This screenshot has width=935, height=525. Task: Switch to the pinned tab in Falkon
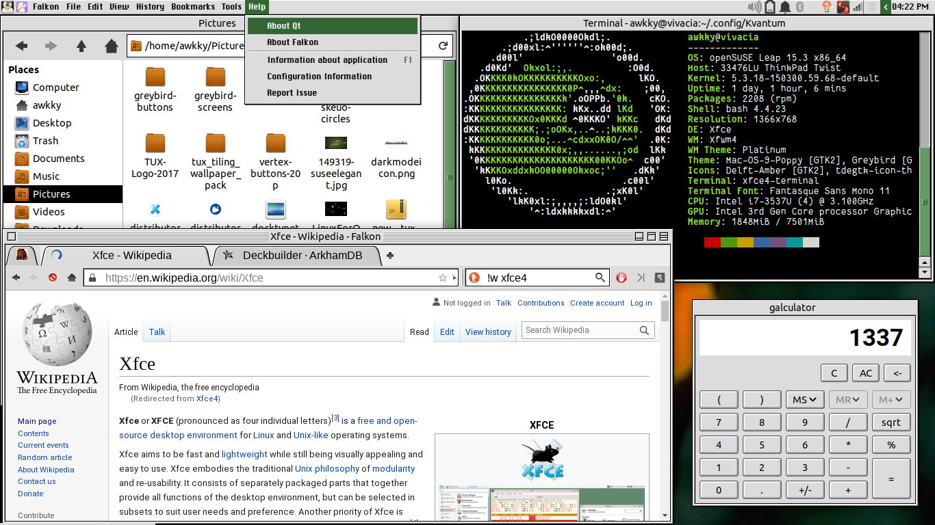tap(21, 256)
